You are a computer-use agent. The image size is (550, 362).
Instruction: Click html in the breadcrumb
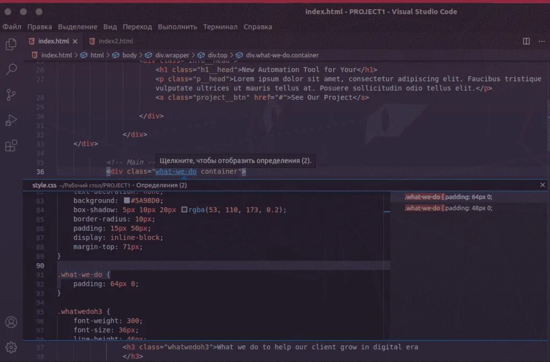[97, 55]
